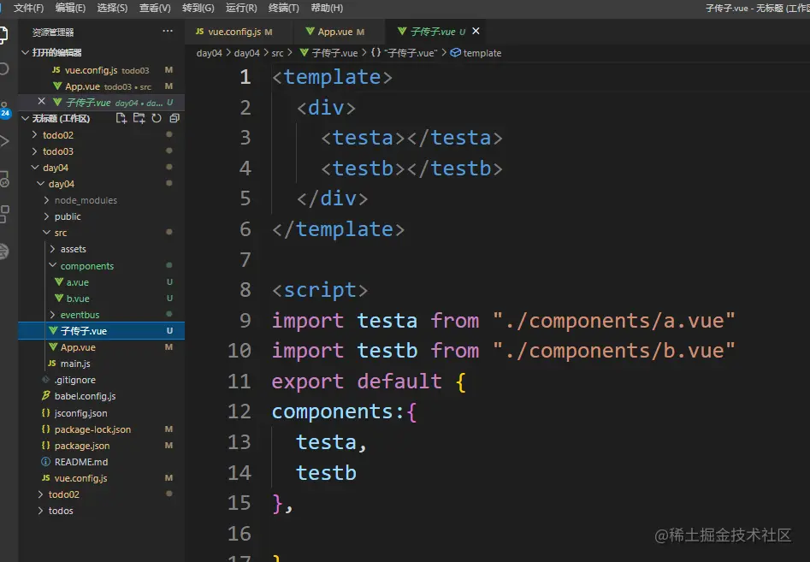The height and width of the screenshot is (562, 810).
Task: Open App.vue in the src folder tree
Action: coord(101,347)
